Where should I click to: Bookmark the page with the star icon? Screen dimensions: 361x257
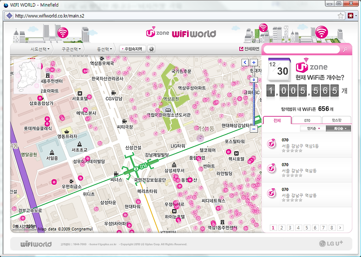[x=341, y=16]
